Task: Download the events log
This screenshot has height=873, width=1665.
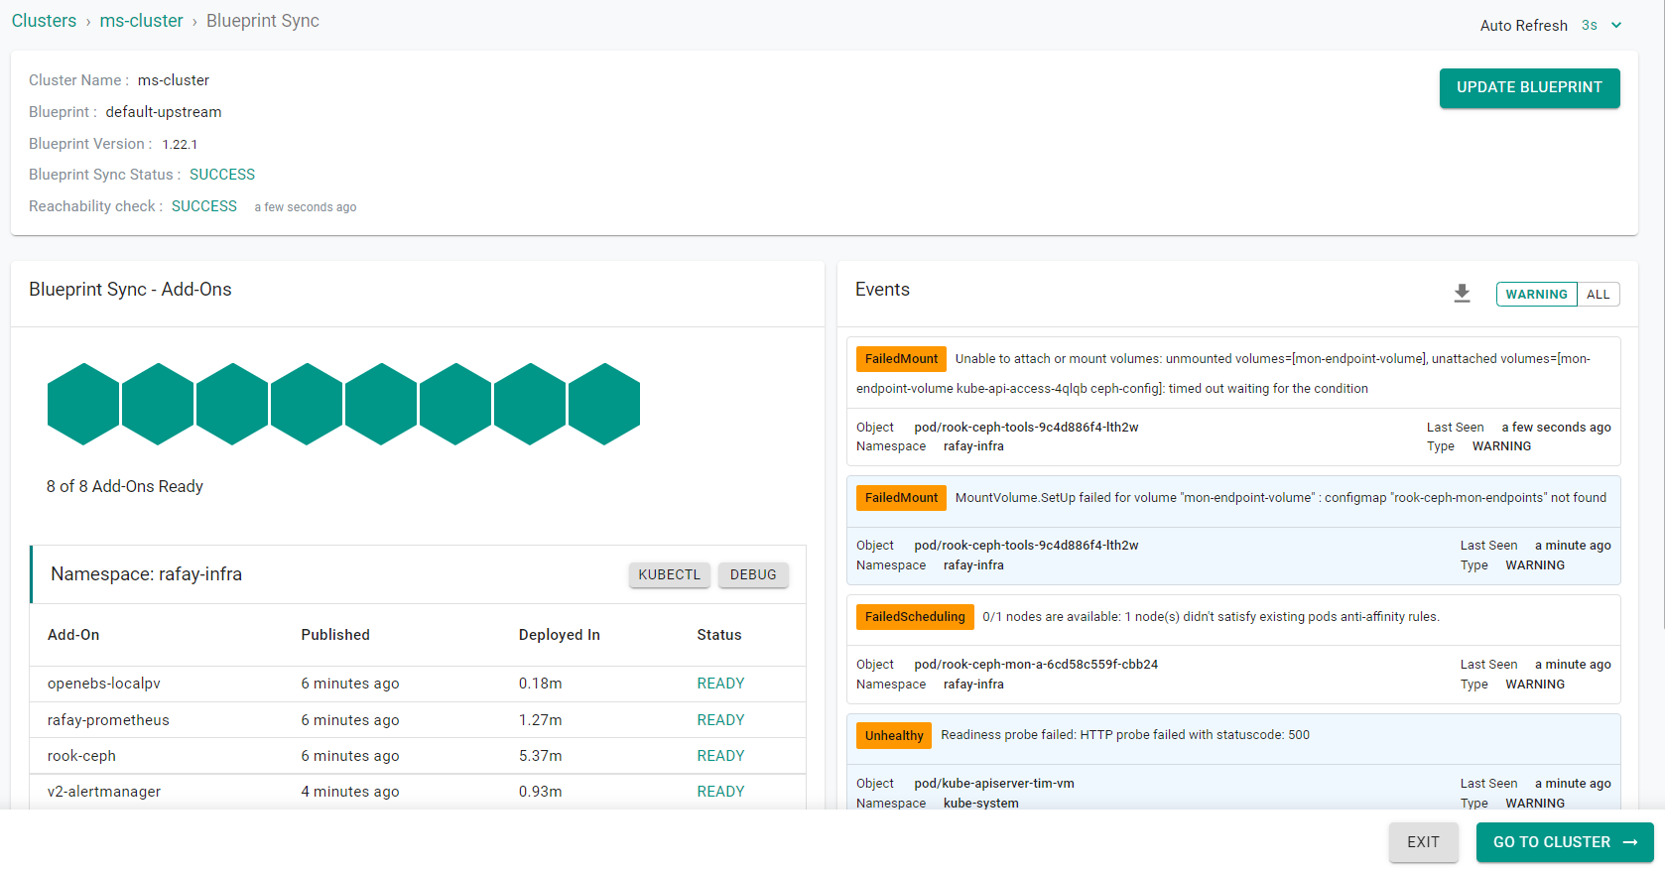Action: [x=1462, y=294]
